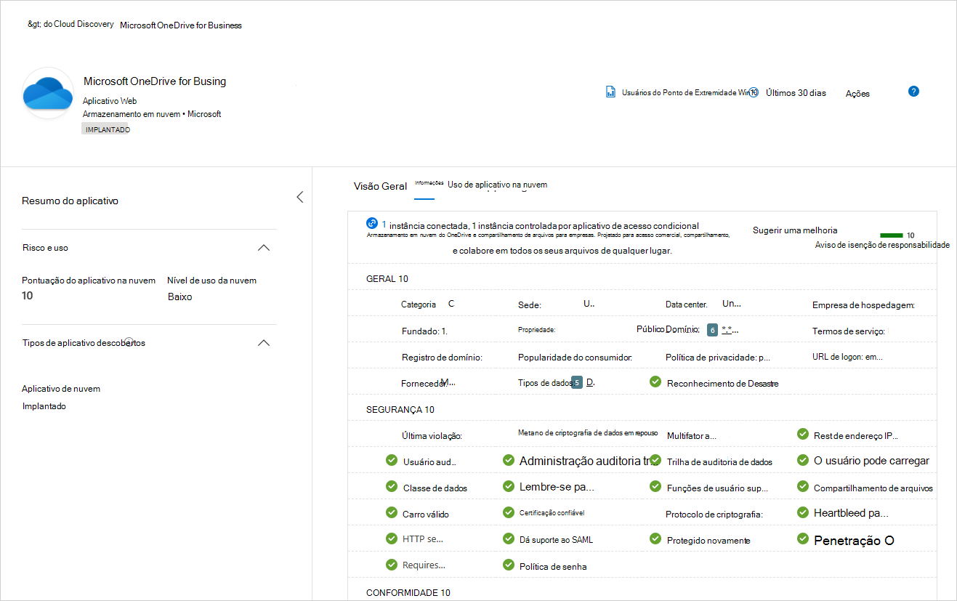957x601 pixels.
Task: Click the Aplicativo de nuvem label
Action: (61, 389)
